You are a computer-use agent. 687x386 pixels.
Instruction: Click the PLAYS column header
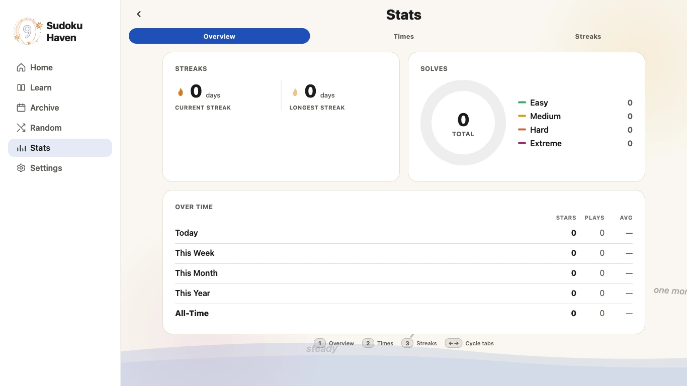pos(594,218)
